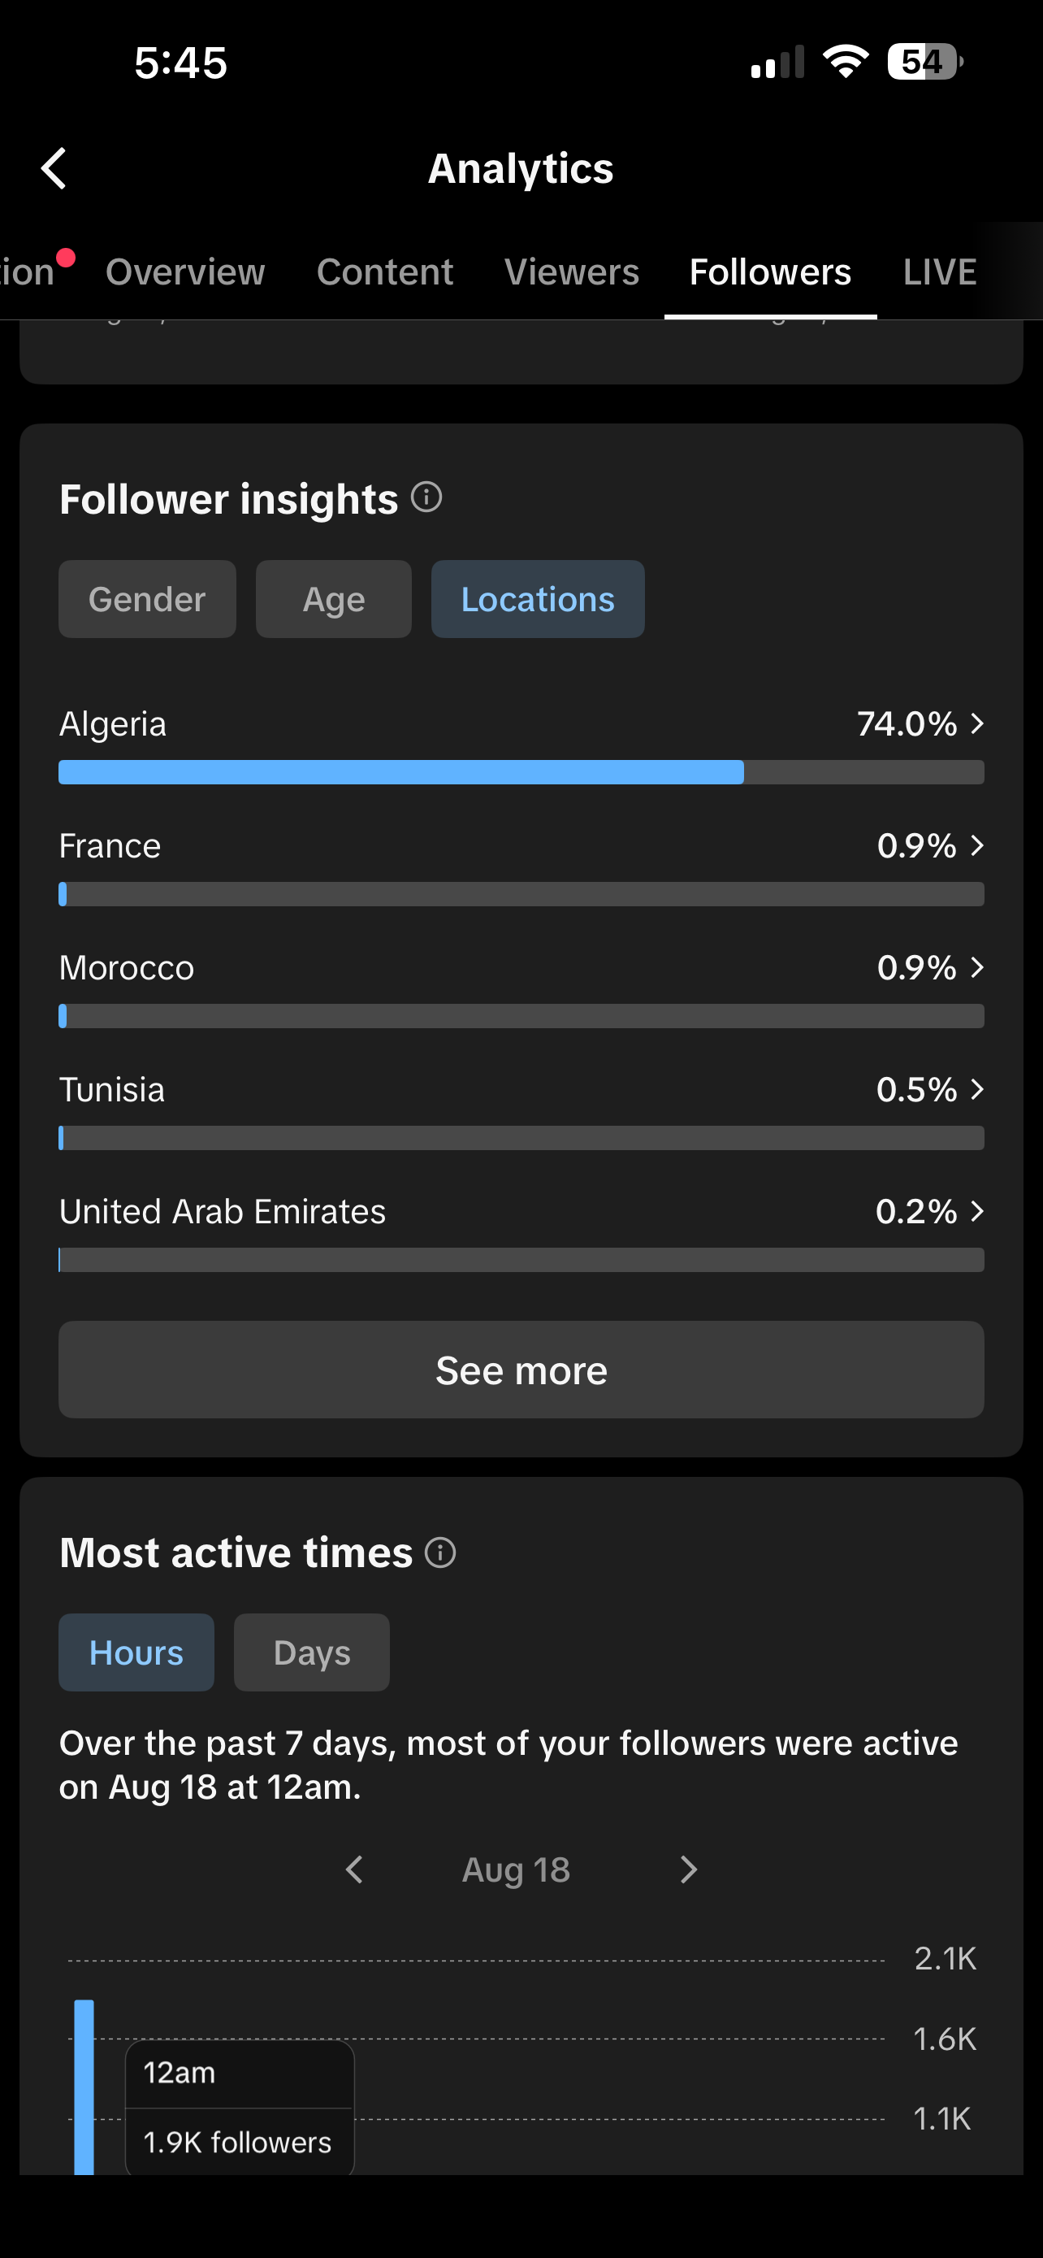Go to next day with right arrow
Screen dimensions: 1043x2258
(689, 1869)
